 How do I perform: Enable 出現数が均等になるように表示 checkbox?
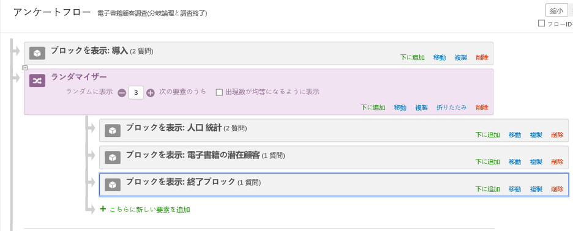(219, 92)
